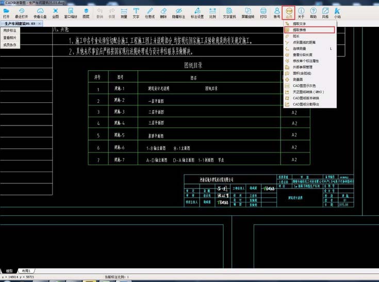Open the 最近打开 recent files icon
379x282 pixels.
(x=22, y=13)
